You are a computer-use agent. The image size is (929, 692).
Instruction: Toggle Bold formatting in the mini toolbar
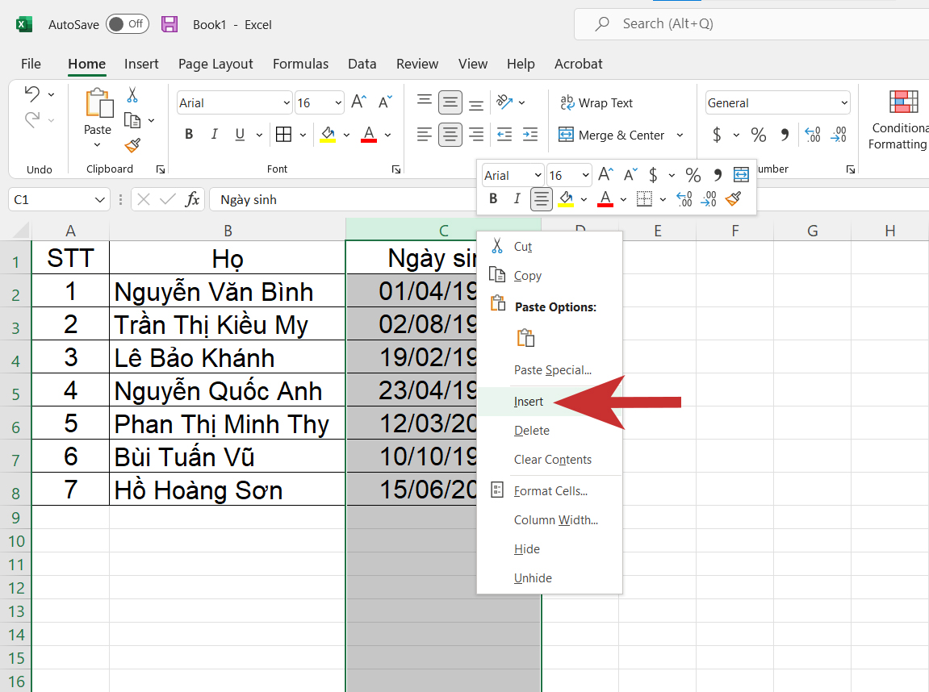tap(493, 199)
